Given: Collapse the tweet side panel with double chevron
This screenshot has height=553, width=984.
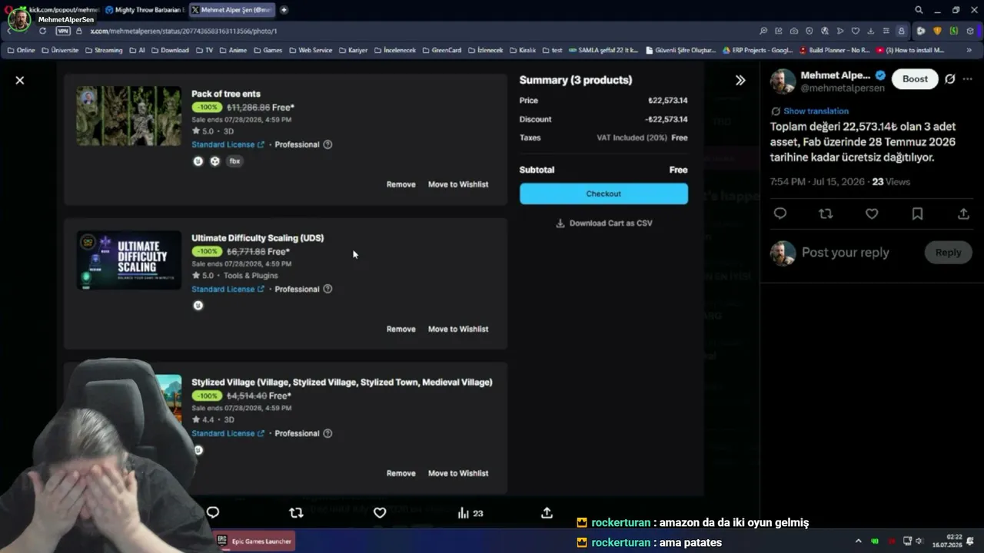Looking at the screenshot, I should [740, 80].
